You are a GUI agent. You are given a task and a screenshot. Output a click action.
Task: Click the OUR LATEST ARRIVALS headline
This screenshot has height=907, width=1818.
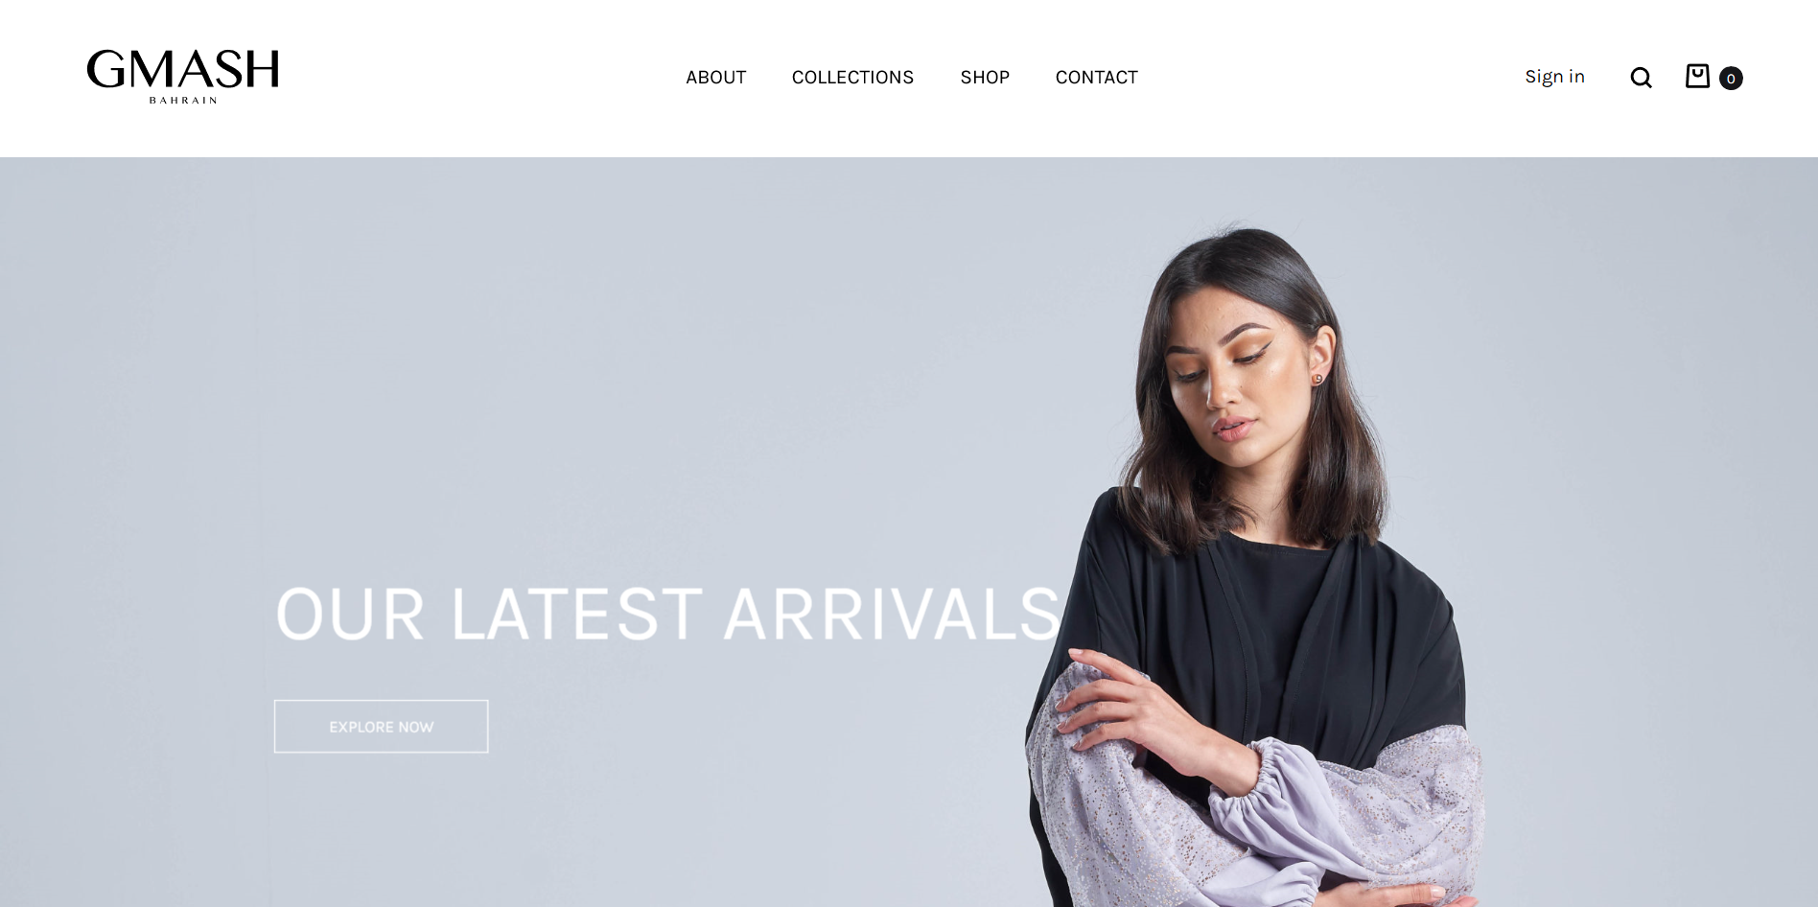[x=668, y=614]
